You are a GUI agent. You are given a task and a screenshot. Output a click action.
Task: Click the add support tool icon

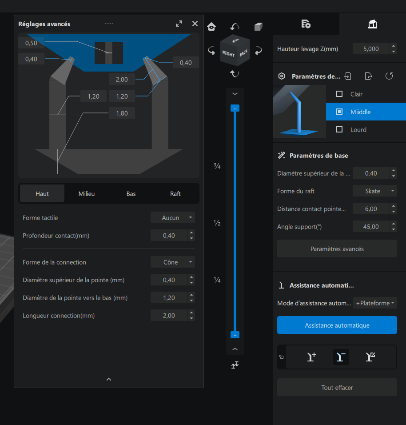[x=311, y=357]
